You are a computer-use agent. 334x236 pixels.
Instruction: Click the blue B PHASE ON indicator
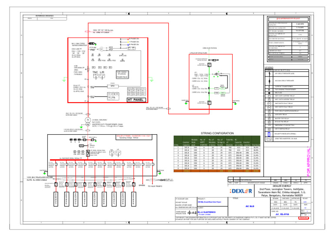[128, 45]
